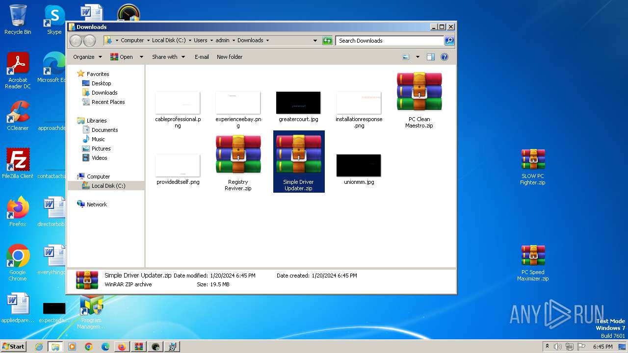Toggle the preview pane button
Viewport: 628px width, 353px height.
point(431,57)
